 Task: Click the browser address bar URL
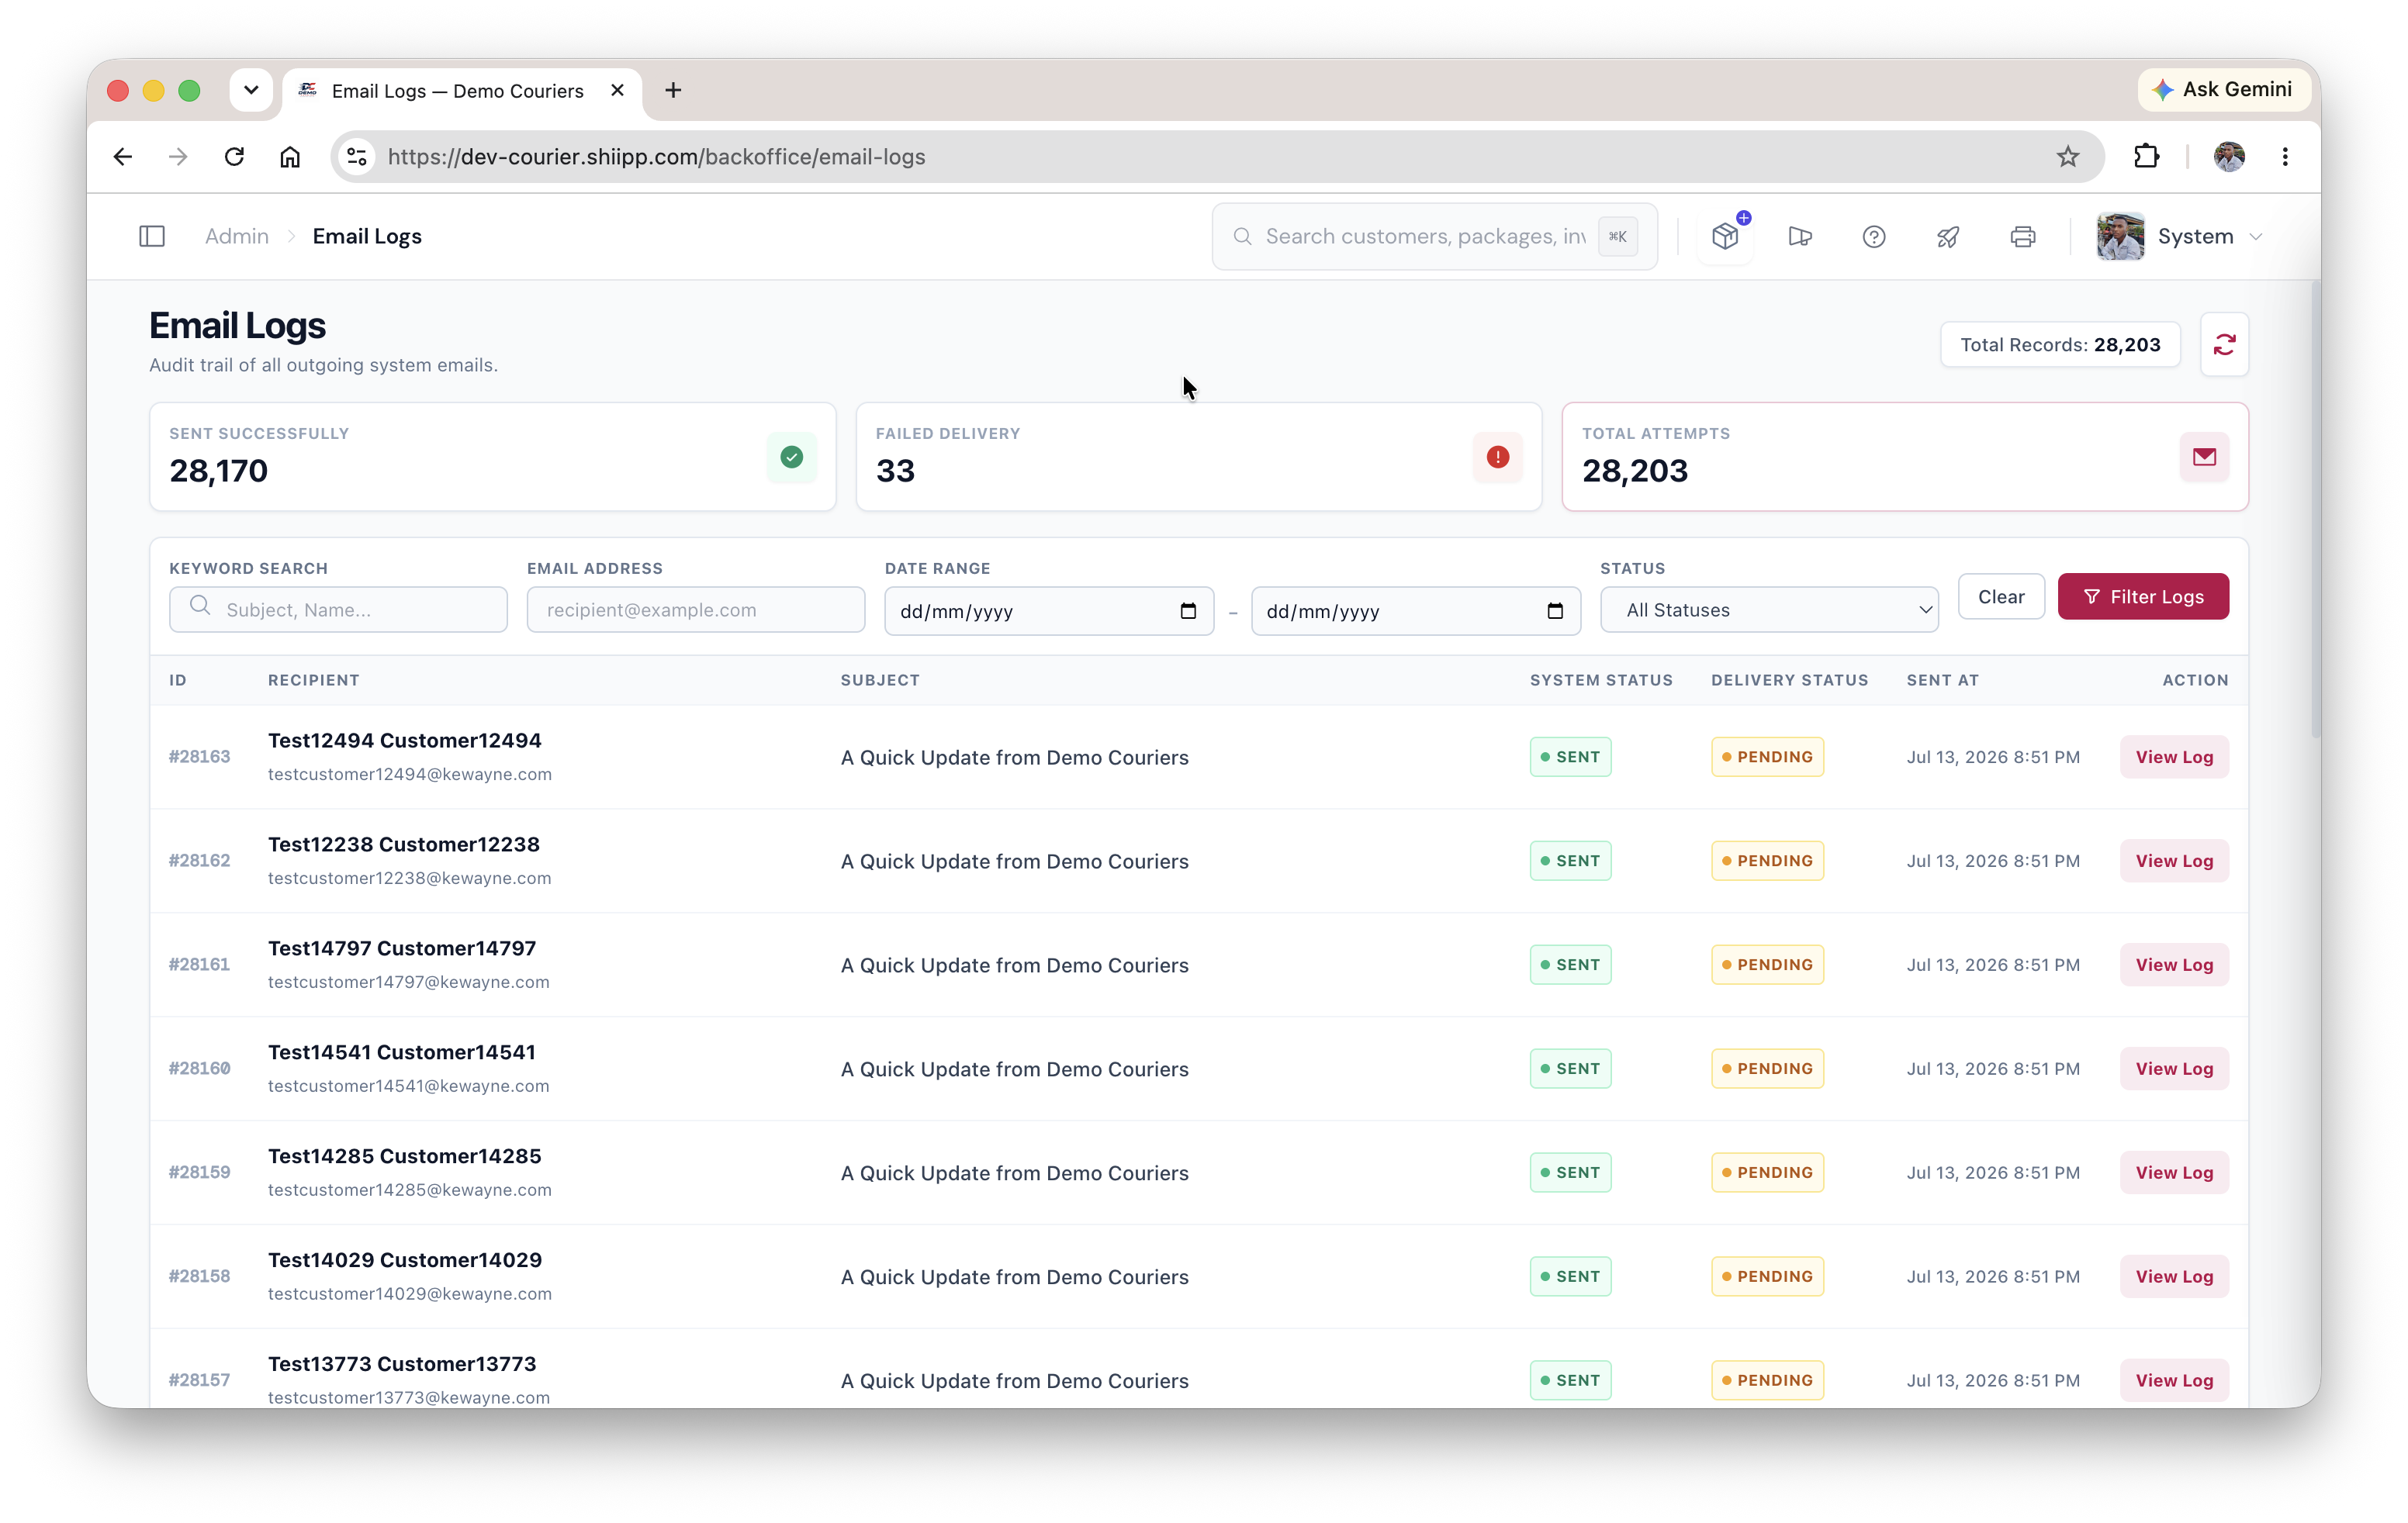[656, 157]
